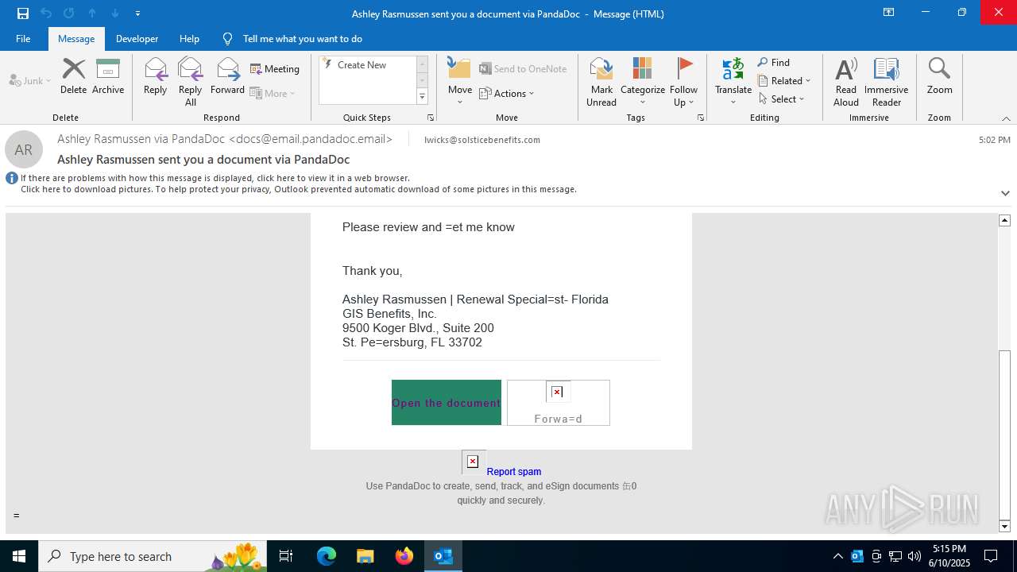Viewport: 1017px width, 572px height.
Task: Click the Open the document button
Action: (x=447, y=403)
